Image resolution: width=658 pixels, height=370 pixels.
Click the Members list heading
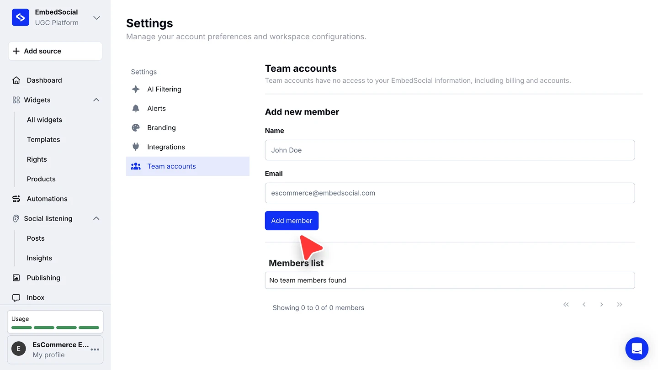pyautogui.click(x=296, y=263)
